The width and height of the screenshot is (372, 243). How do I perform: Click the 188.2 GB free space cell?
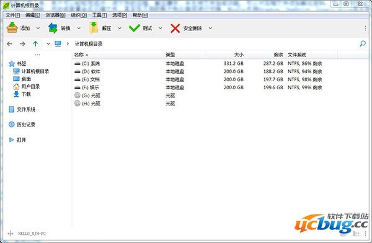pyautogui.click(x=273, y=71)
